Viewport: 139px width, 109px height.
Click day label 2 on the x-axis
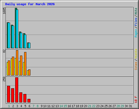coord(13,106)
